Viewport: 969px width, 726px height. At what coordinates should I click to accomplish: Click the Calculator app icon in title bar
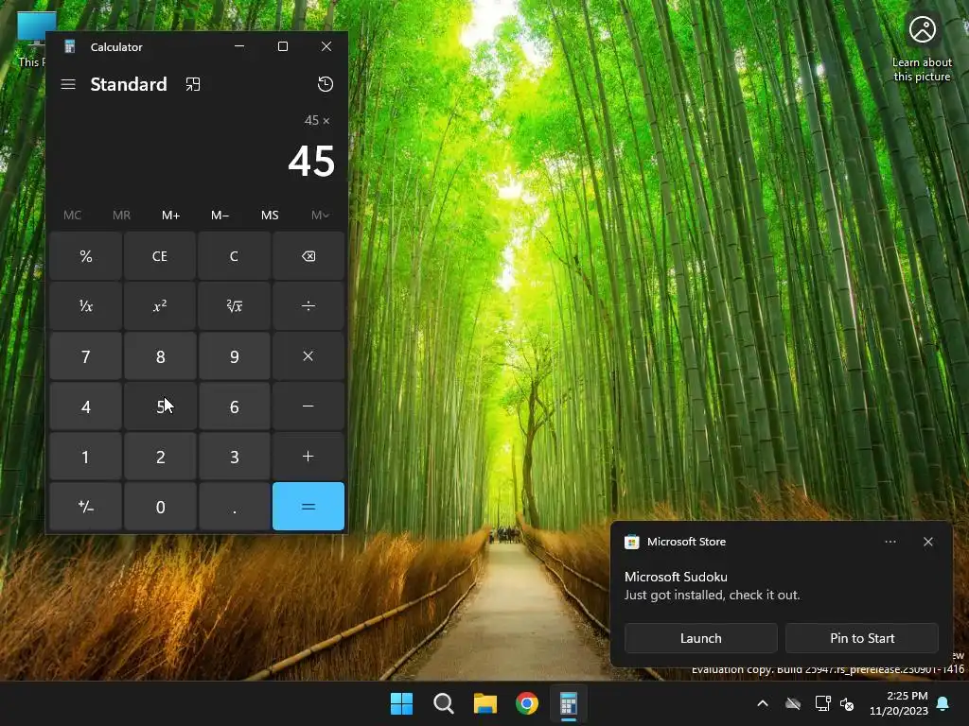point(70,47)
